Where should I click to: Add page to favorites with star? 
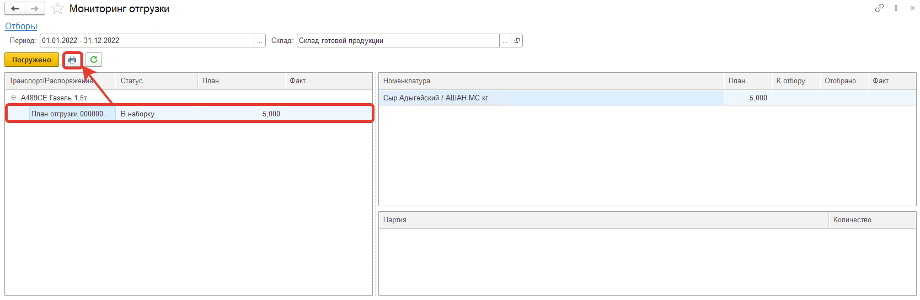(x=57, y=9)
